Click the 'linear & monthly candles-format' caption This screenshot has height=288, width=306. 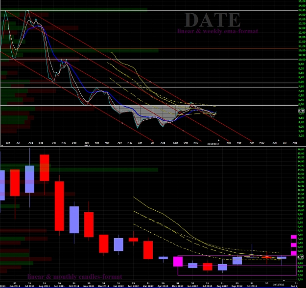pyautogui.click(x=75, y=276)
